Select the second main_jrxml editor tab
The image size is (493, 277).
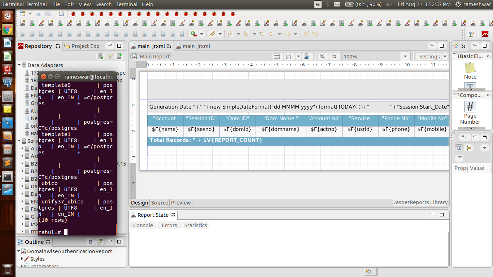click(x=193, y=46)
